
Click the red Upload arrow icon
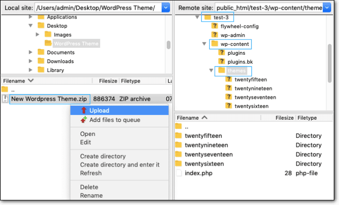click(x=84, y=110)
